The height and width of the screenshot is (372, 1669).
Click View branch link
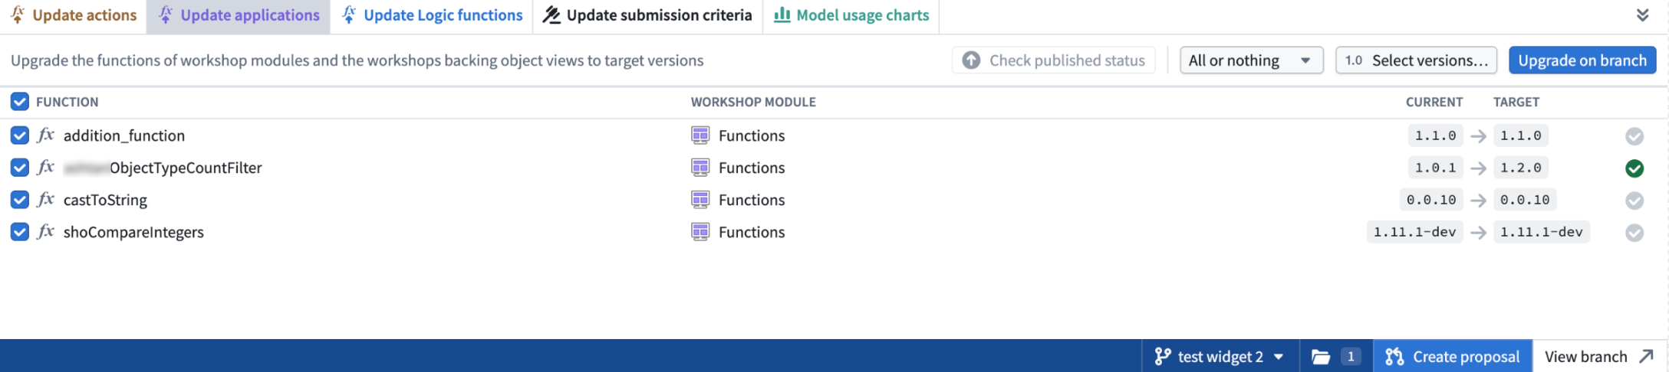tap(1600, 356)
